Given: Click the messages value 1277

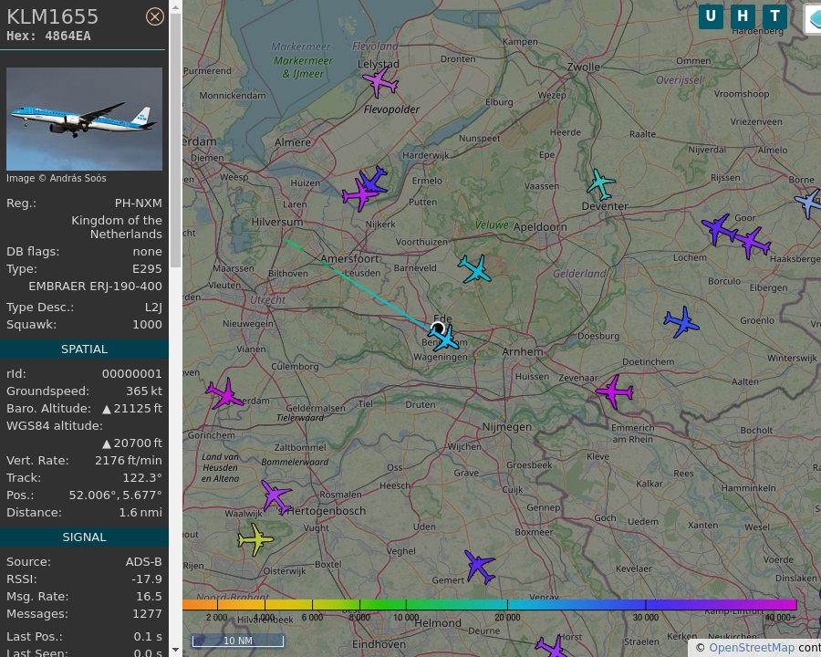Looking at the screenshot, I should tap(147, 613).
